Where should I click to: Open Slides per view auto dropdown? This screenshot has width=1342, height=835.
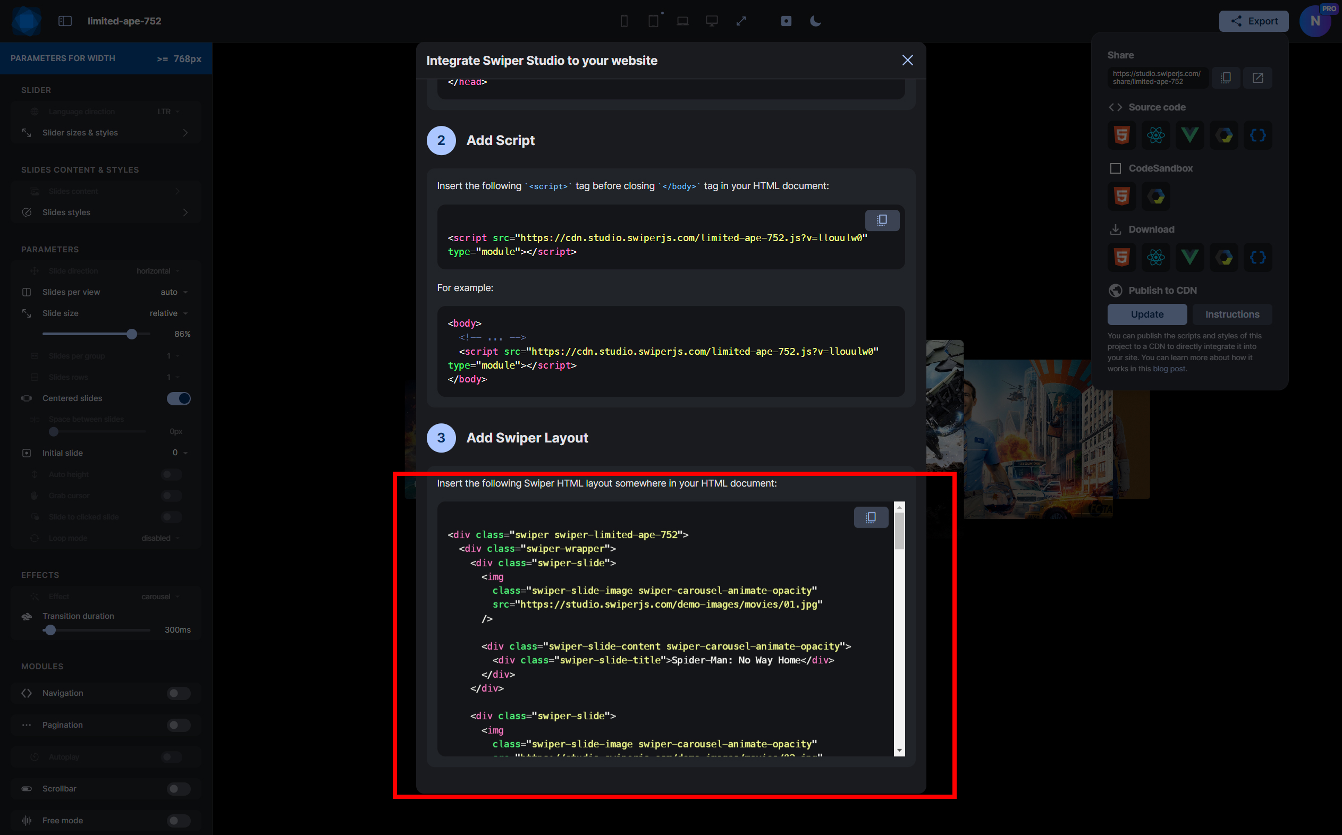click(x=173, y=292)
